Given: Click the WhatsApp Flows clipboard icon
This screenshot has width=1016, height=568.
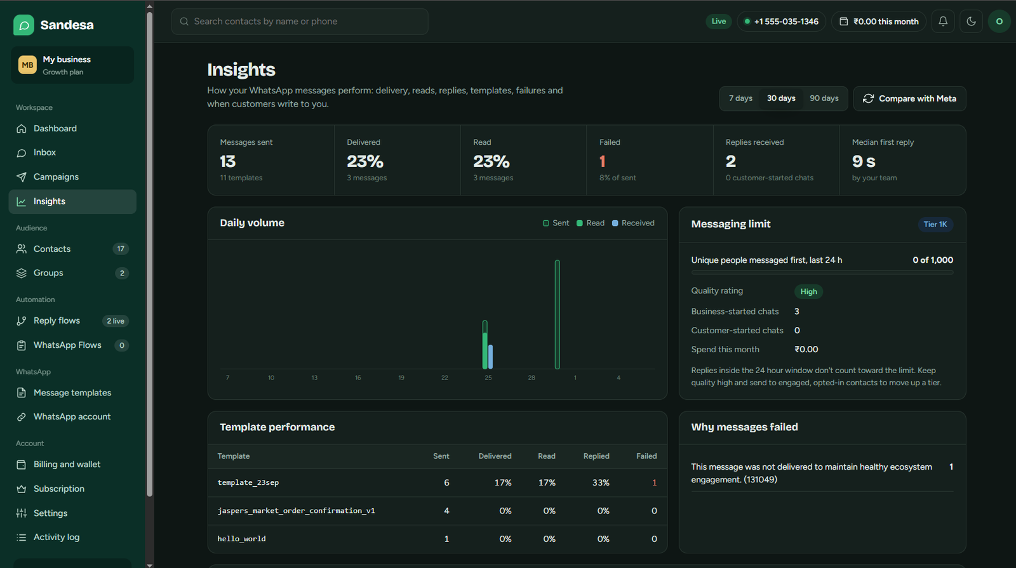Looking at the screenshot, I should pyautogui.click(x=22, y=345).
